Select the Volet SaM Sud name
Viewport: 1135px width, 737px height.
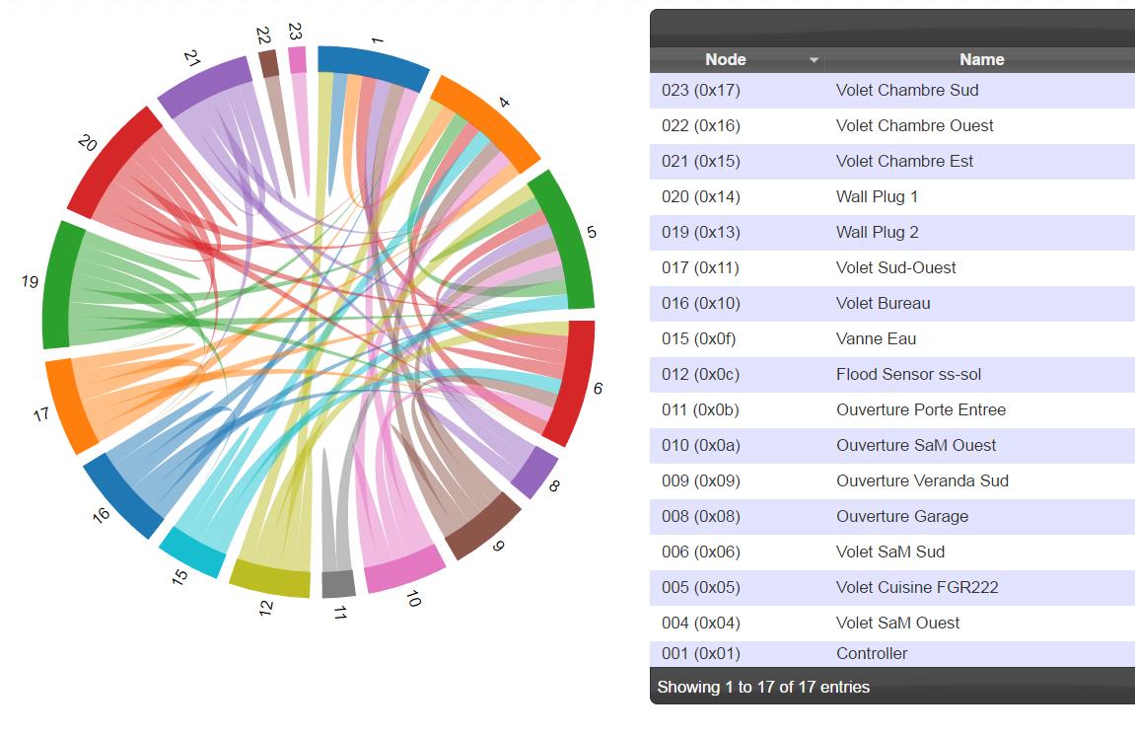coord(890,551)
